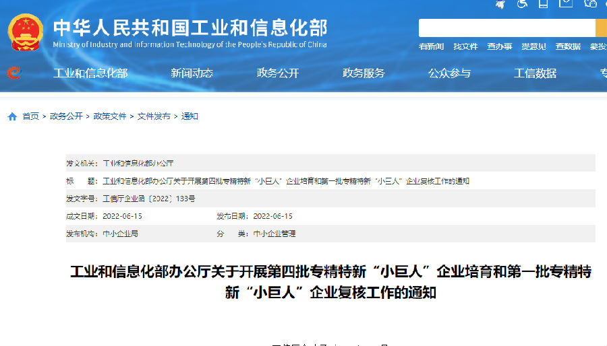The height and width of the screenshot is (346, 607).
Task: Click the national emblem logo
Action: coord(26,32)
